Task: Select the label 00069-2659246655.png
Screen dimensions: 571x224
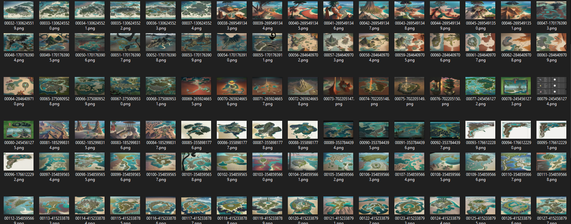Action: coord(197,102)
